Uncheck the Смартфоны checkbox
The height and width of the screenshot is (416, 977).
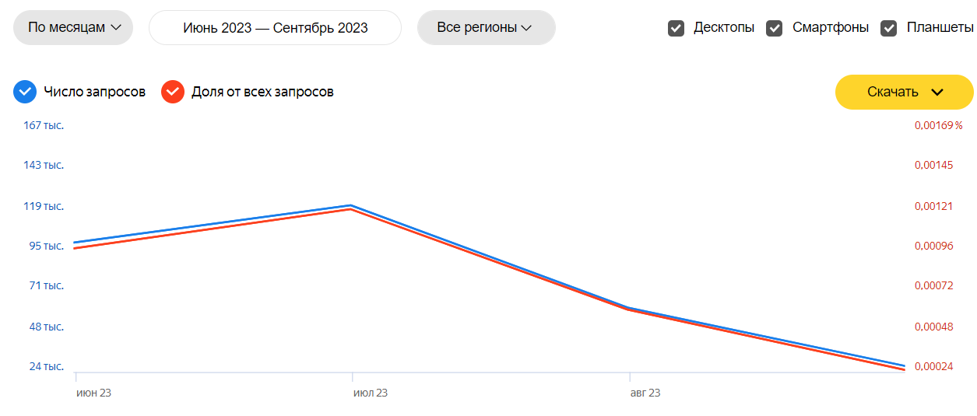[x=775, y=28]
